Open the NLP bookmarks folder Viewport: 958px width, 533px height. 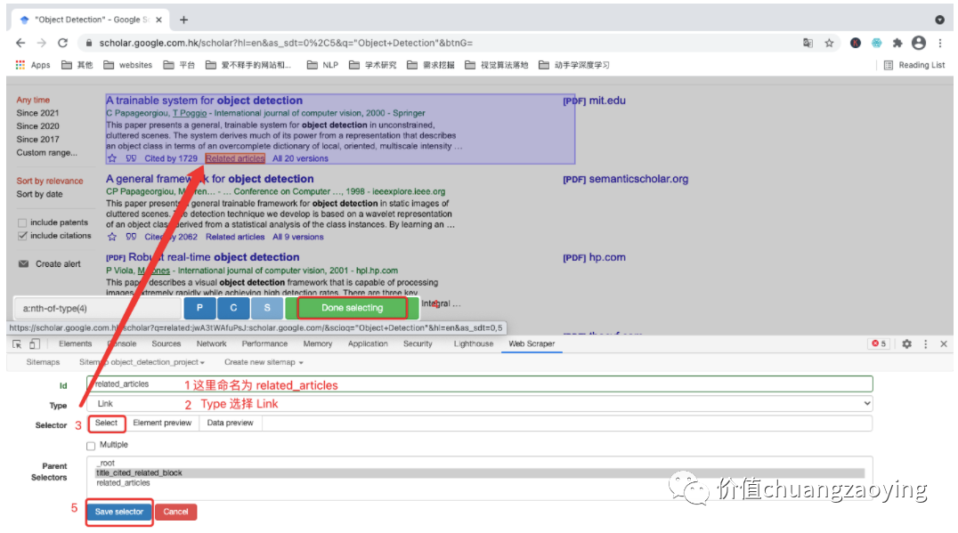coord(322,65)
